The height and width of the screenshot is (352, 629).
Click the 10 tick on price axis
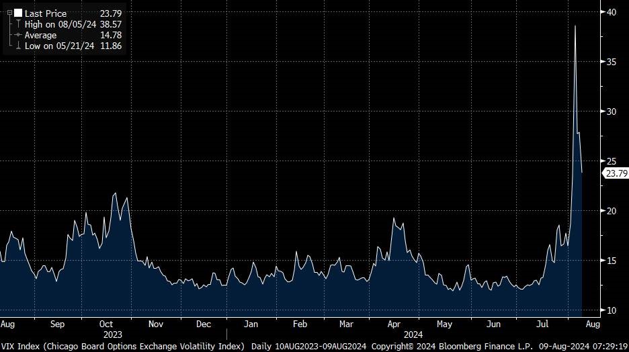tap(612, 310)
